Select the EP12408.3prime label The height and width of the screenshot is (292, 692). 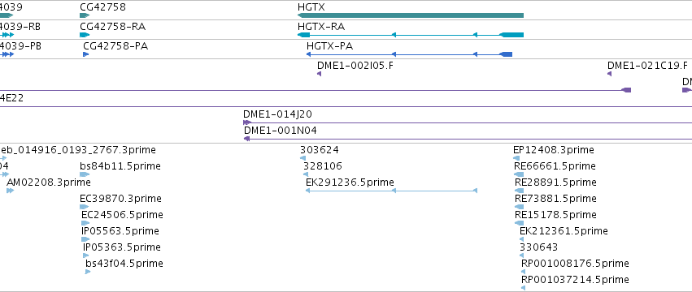coord(554,150)
